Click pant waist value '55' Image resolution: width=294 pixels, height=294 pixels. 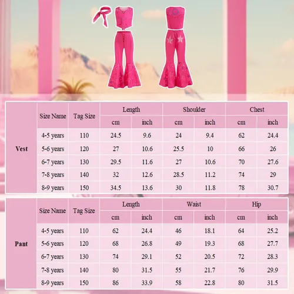(x=178, y=270)
